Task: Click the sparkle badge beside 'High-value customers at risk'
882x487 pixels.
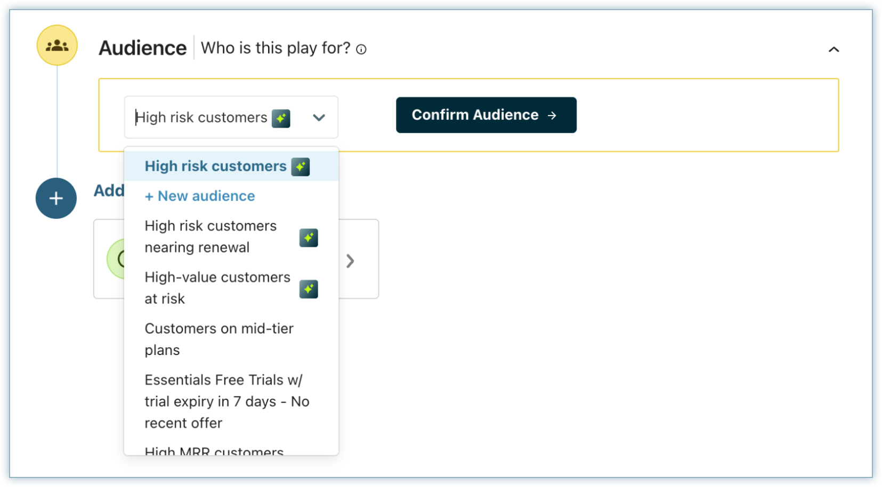Action: (x=309, y=289)
